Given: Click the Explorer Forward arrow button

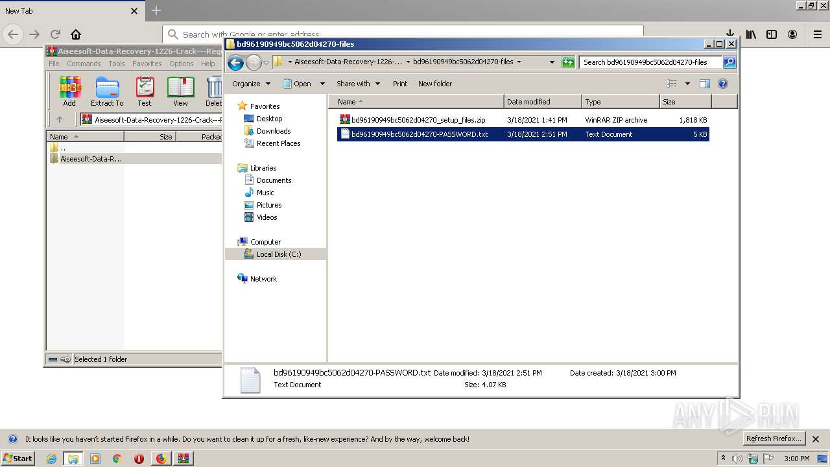Looking at the screenshot, I should (254, 62).
